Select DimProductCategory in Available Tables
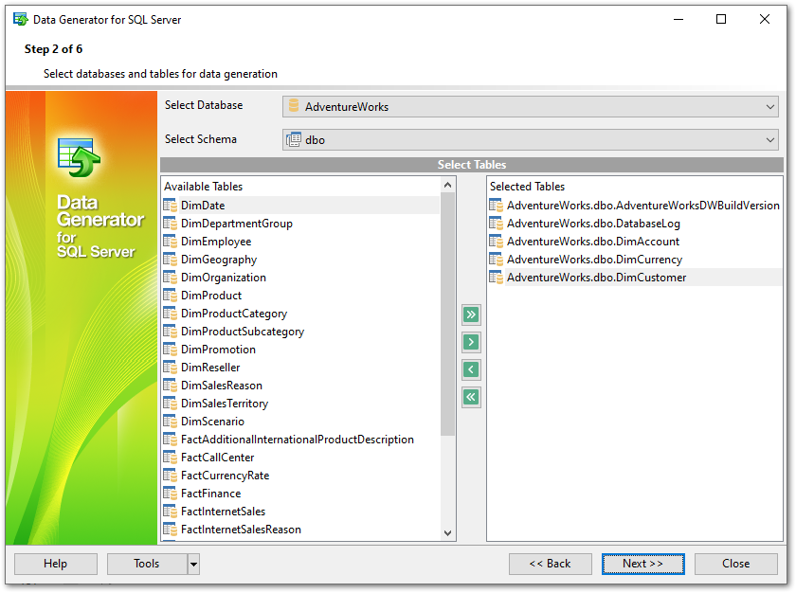 tap(301, 314)
